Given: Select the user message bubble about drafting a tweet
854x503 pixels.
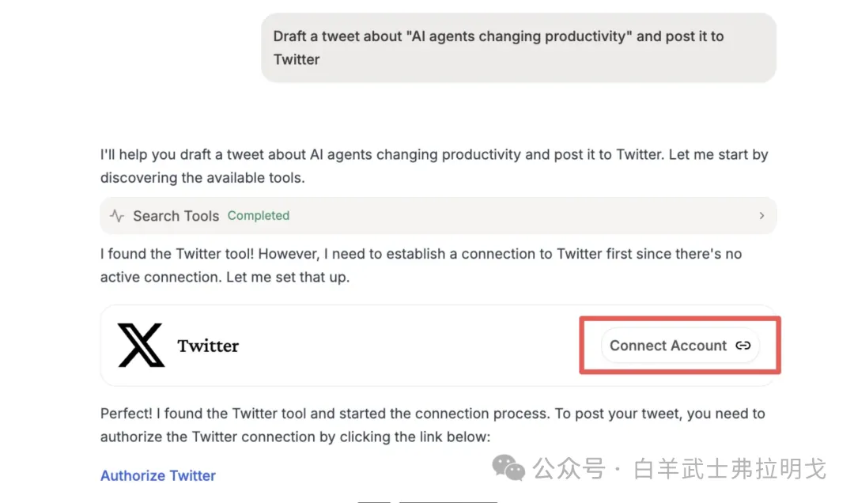Looking at the screenshot, I should (518, 48).
